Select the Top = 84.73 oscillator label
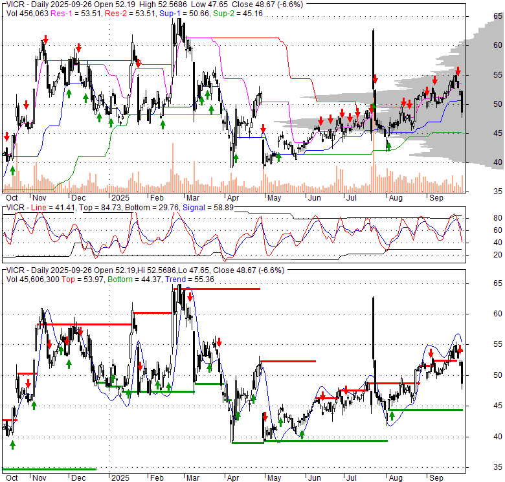The image size is (505, 482). click(100, 208)
